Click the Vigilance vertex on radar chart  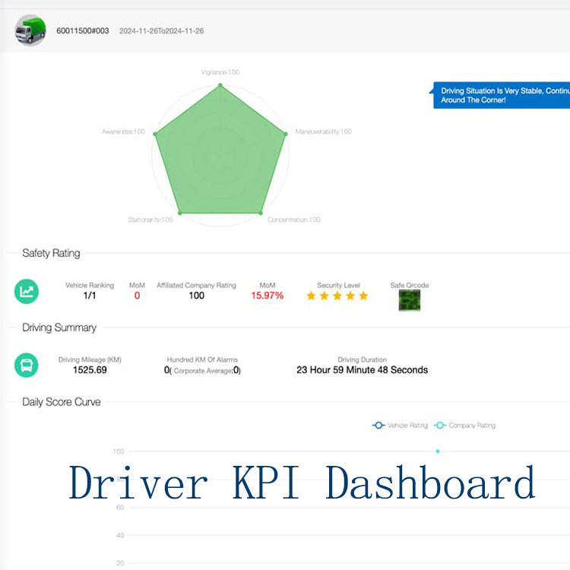[x=220, y=85]
